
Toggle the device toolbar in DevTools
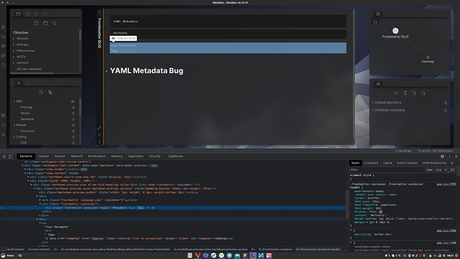point(11,156)
